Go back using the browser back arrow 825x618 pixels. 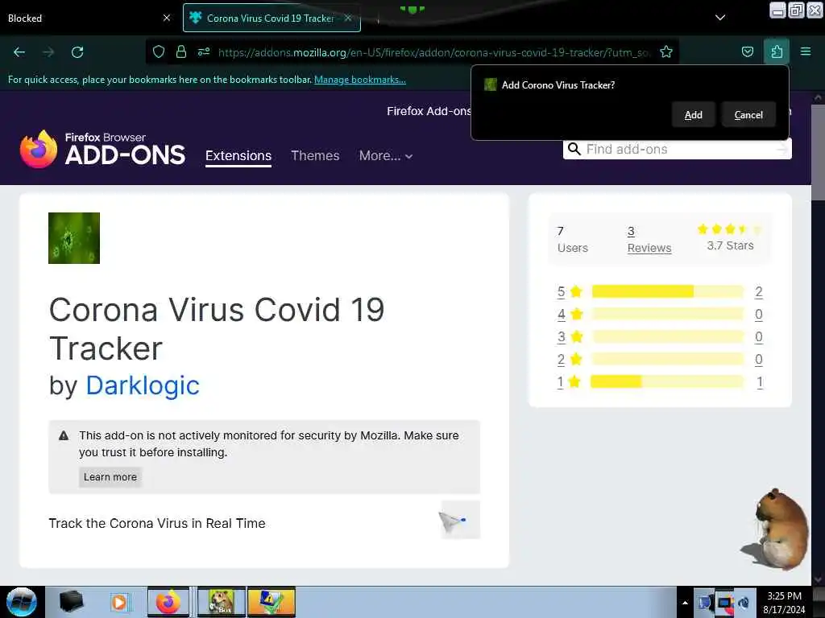point(19,52)
